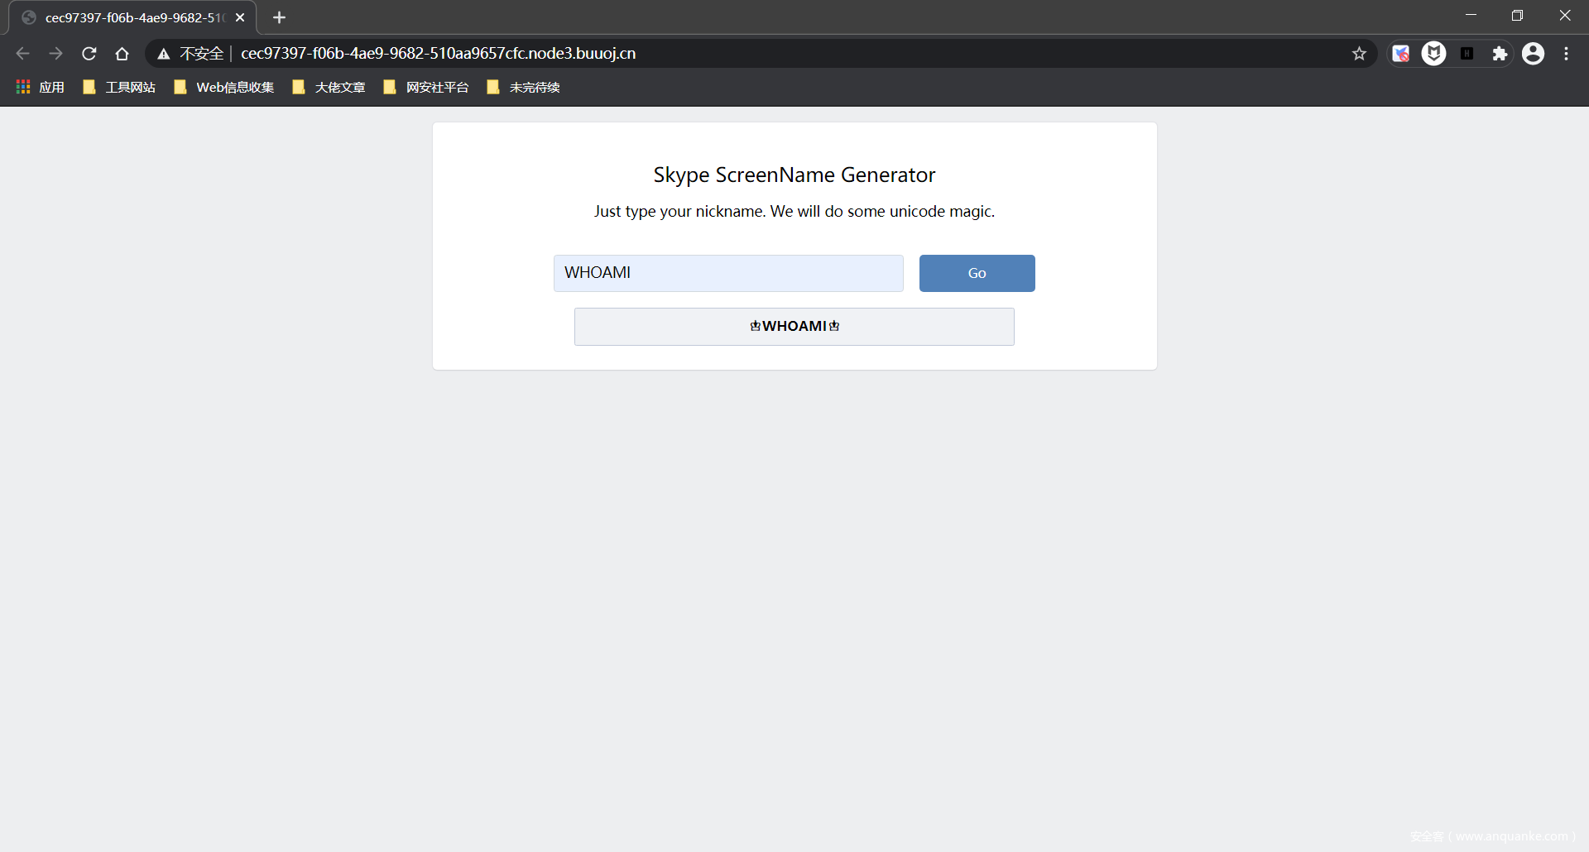This screenshot has height=852, width=1589.
Task: Click the nickname input field containing WHOAMI
Action: pos(727,273)
